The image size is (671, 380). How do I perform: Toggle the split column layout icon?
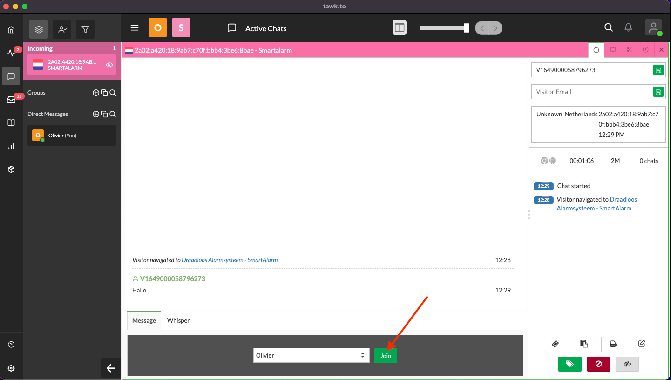pyautogui.click(x=400, y=28)
